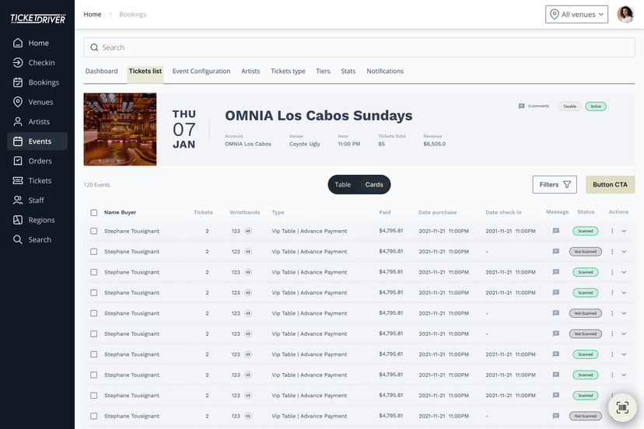
Task: Switch the view toggle to Cards
Action: click(x=374, y=185)
